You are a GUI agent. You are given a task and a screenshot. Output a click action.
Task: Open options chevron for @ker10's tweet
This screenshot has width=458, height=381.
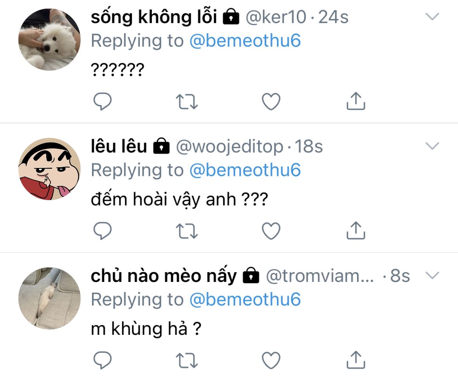point(432,16)
